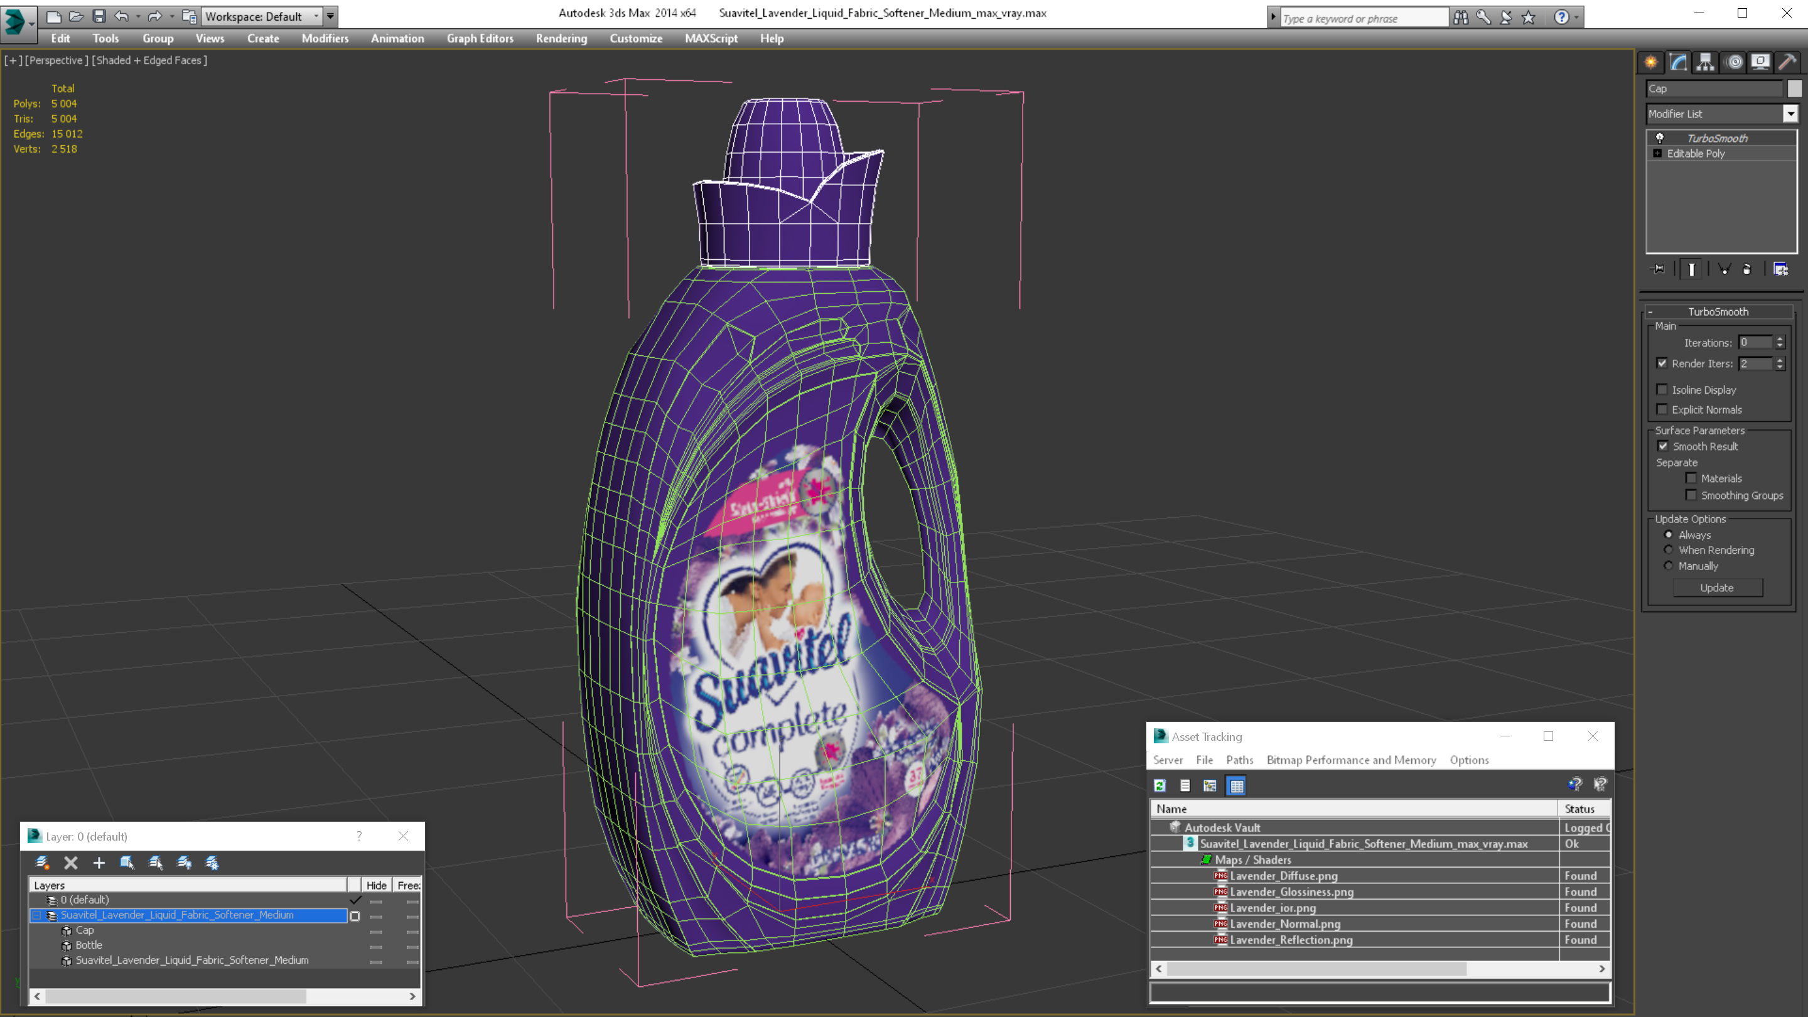Click Delete layer X icon in Layer dialog
Screen dimensions: 1808x1017
pyautogui.click(x=71, y=863)
